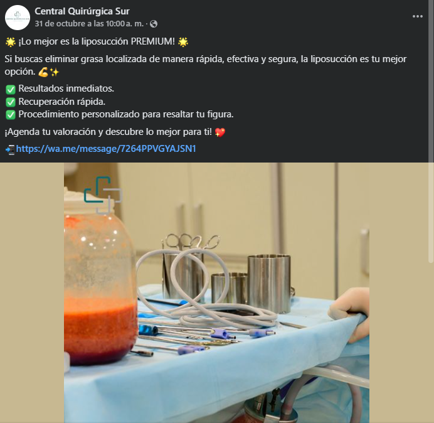
Task: Open the liposuction instruments photo
Action: click(216, 292)
